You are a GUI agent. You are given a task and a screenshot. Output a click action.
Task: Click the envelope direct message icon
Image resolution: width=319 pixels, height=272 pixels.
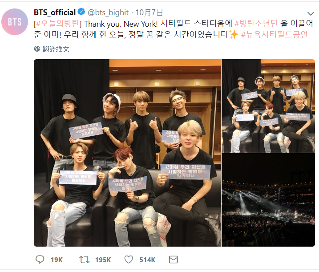pyautogui.click(x=174, y=260)
